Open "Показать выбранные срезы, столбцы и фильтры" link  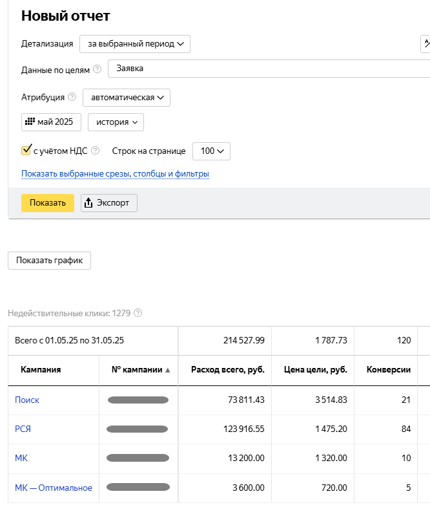click(115, 174)
